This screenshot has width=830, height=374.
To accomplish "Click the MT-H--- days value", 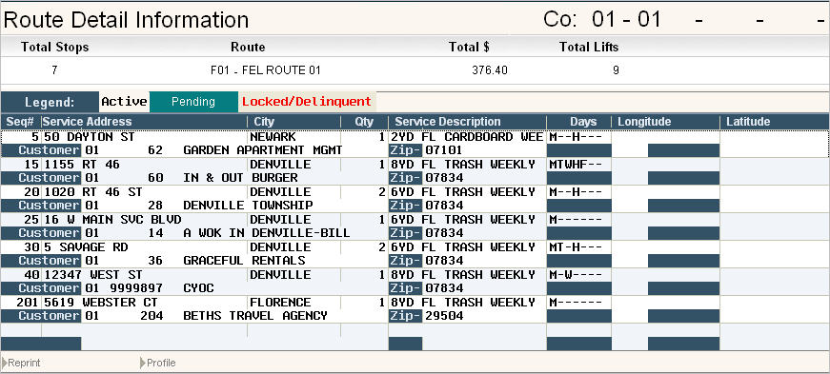I will tap(576, 247).
